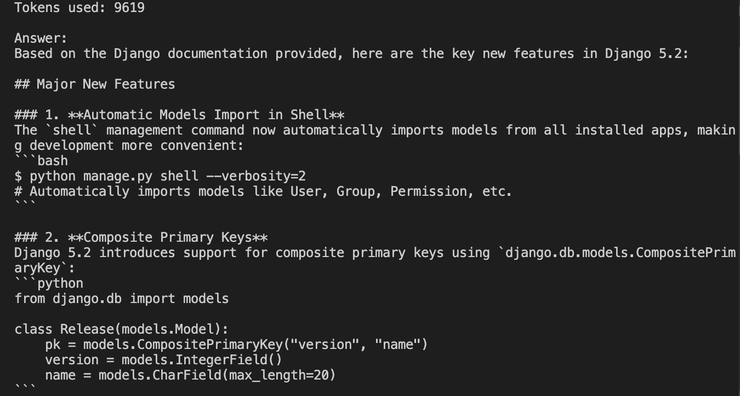Screen dimensions: 740x396
Task: Click the "from django.db import models" line
Action: pos(122,299)
